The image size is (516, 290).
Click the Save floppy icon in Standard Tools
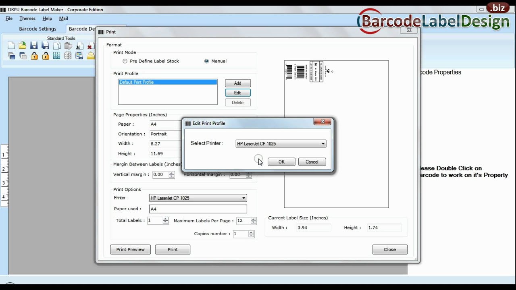tap(34, 46)
